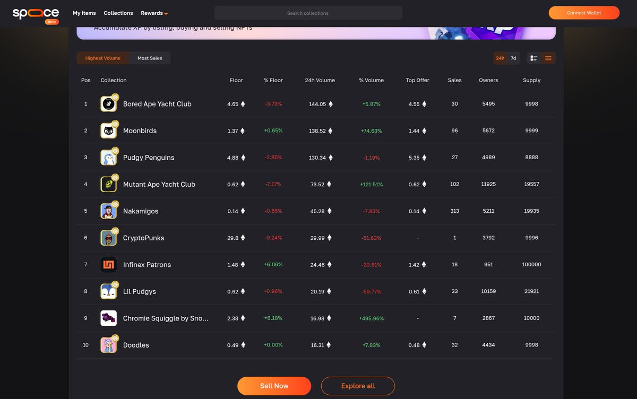The width and height of the screenshot is (637, 399).
Task: Click CryptoPunks volume change -51.63%
Action: point(372,238)
